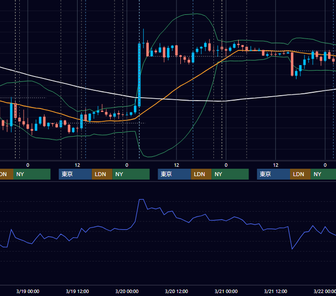Screen dimensions: 336x296
Task: Click the oscillator's sharp dip on 3/21
Action: tap(292, 249)
